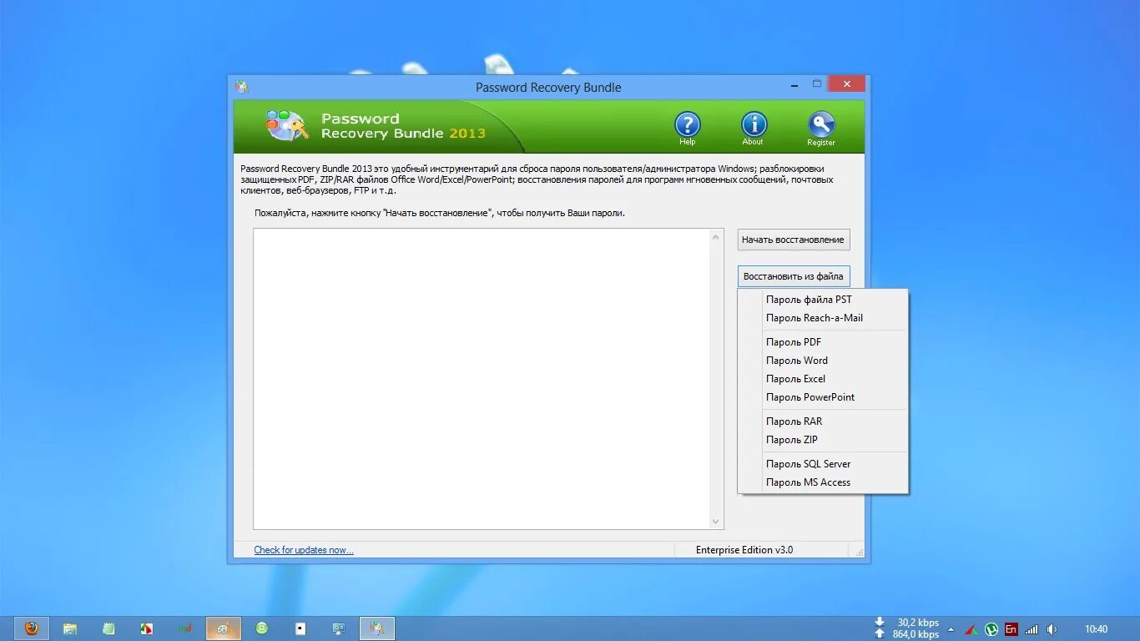Choose Пароль SQL Server menu entry
Screen dimensions: 1140x641
click(823, 464)
